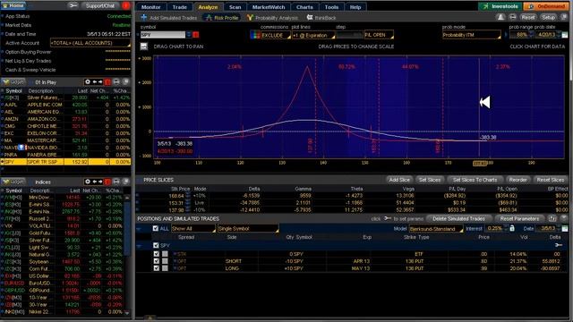Open Active Account dropdown
Image resolution: width=573 pixels, height=322 pixels.
(90, 43)
